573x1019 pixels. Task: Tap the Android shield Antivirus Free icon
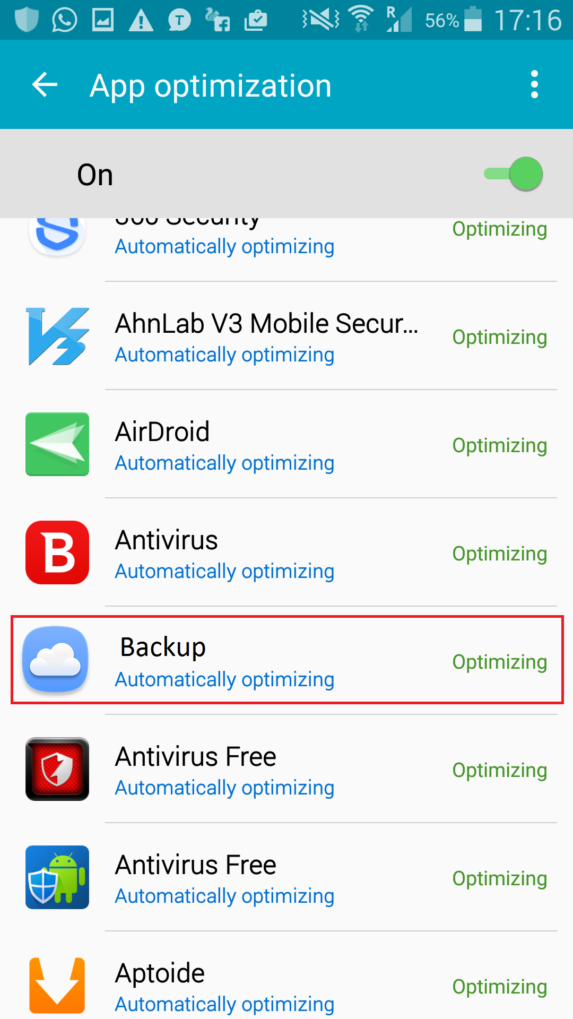[57, 877]
